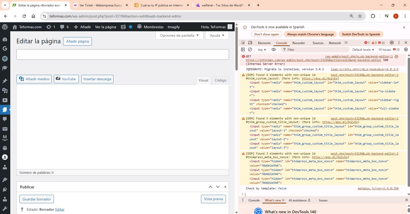Activate the inspect element picker
Screen dimensions: 410x214
[243, 43]
